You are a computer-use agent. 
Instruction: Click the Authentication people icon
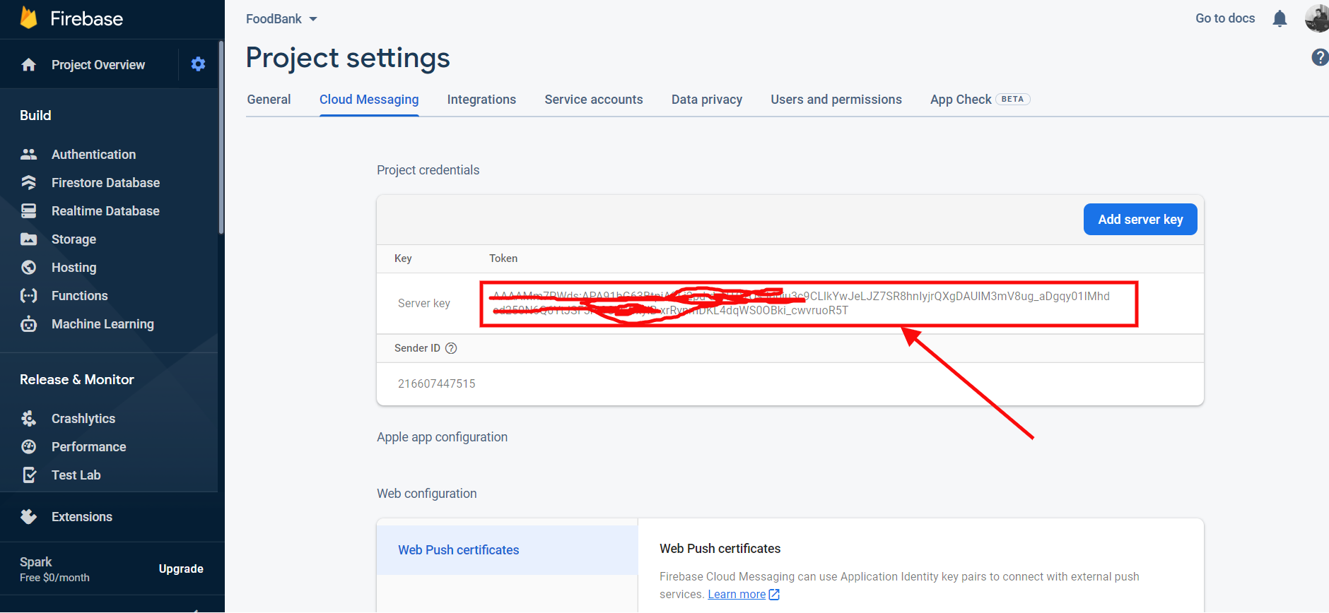(x=29, y=154)
